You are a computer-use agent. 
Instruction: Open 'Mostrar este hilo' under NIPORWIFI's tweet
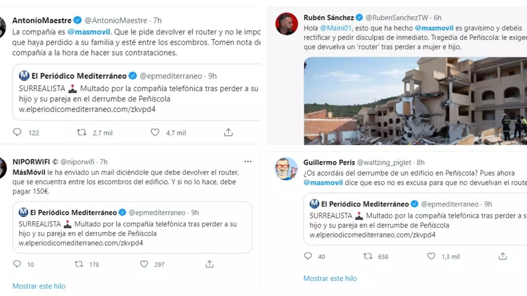coord(39,286)
